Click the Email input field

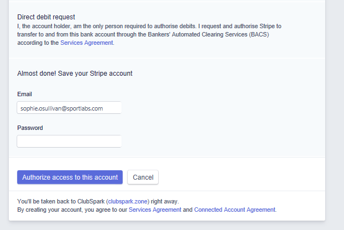69,108
